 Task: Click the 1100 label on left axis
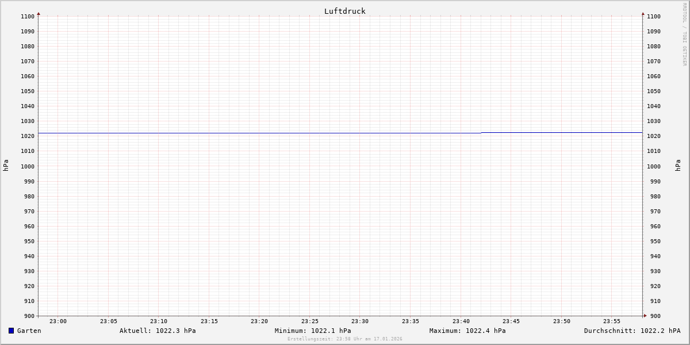tap(28, 17)
